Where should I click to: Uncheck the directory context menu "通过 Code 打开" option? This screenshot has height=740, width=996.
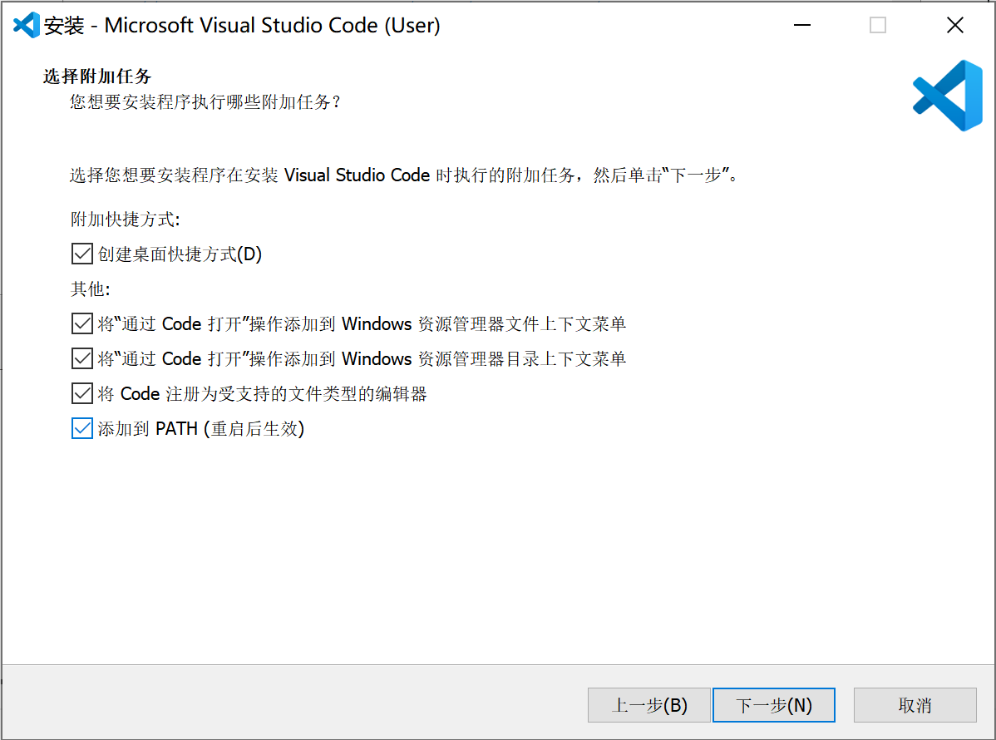click(x=81, y=358)
